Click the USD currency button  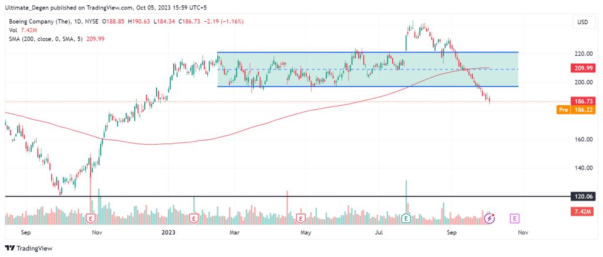pyautogui.click(x=582, y=22)
